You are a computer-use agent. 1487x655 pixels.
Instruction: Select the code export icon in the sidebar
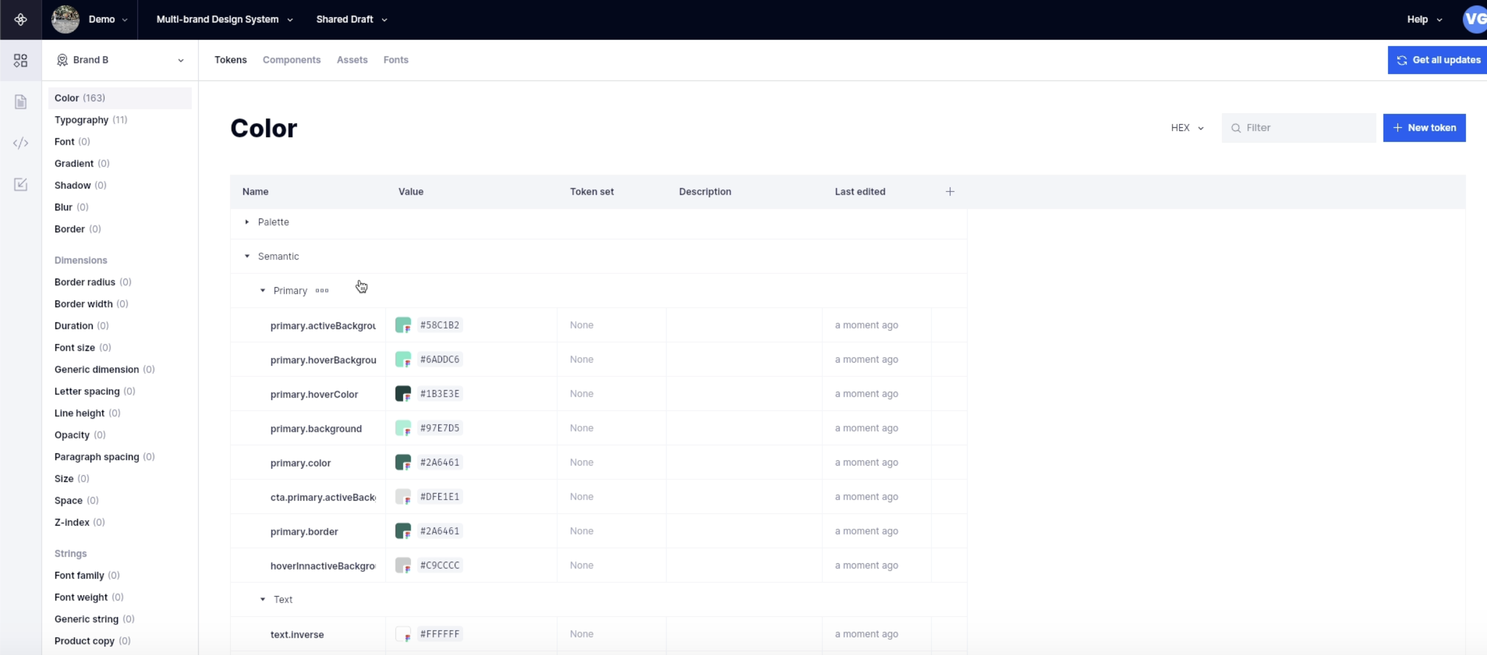tap(21, 143)
